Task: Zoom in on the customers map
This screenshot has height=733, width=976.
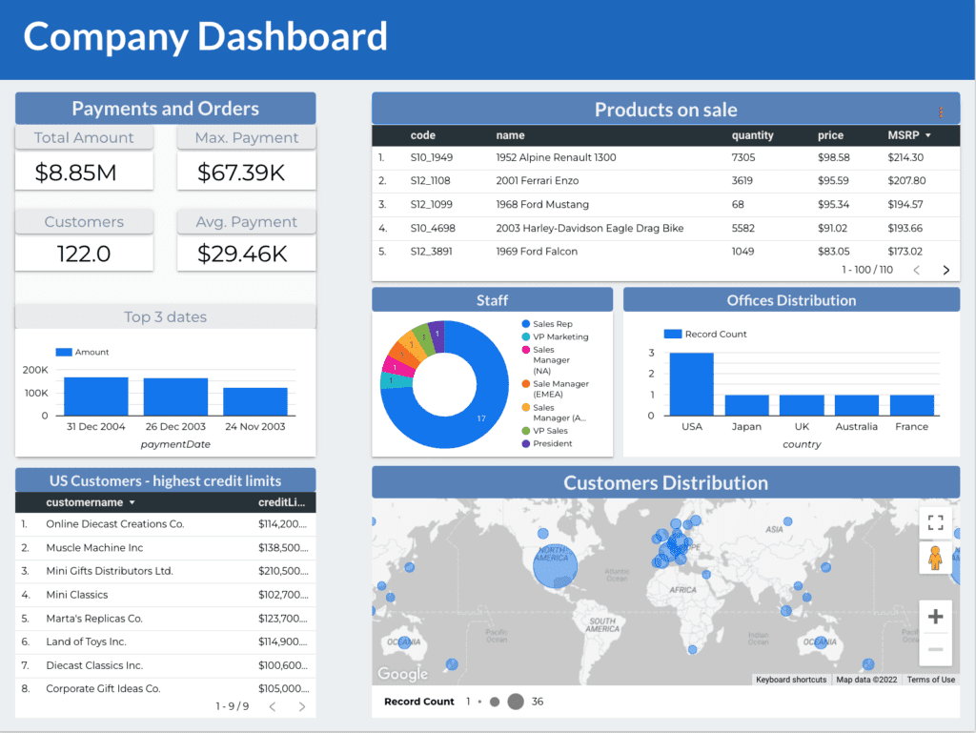Action: pyautogui.click(x=935, y=617)
